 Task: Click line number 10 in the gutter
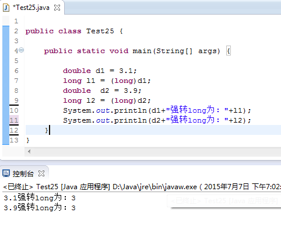point(14,110)
